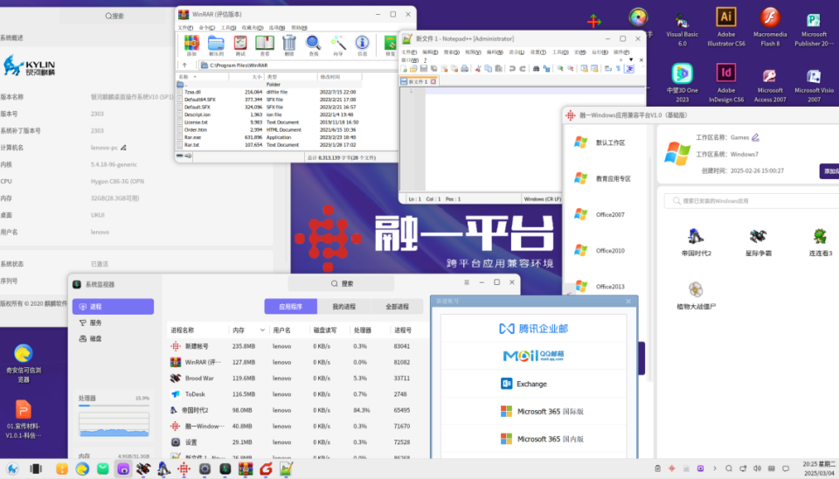Viewport: 839px width, 479px height.
Task: Click the Save icon in Notepad++ toolbar
Action: coord(424,68)
